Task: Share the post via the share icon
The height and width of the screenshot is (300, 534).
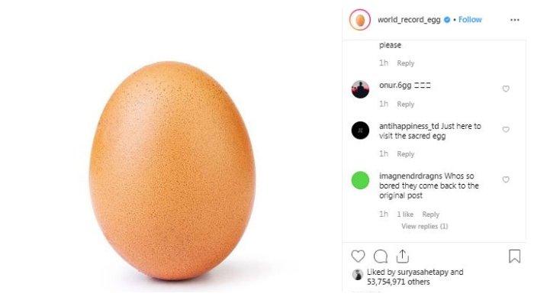Action: click(403, 256)
